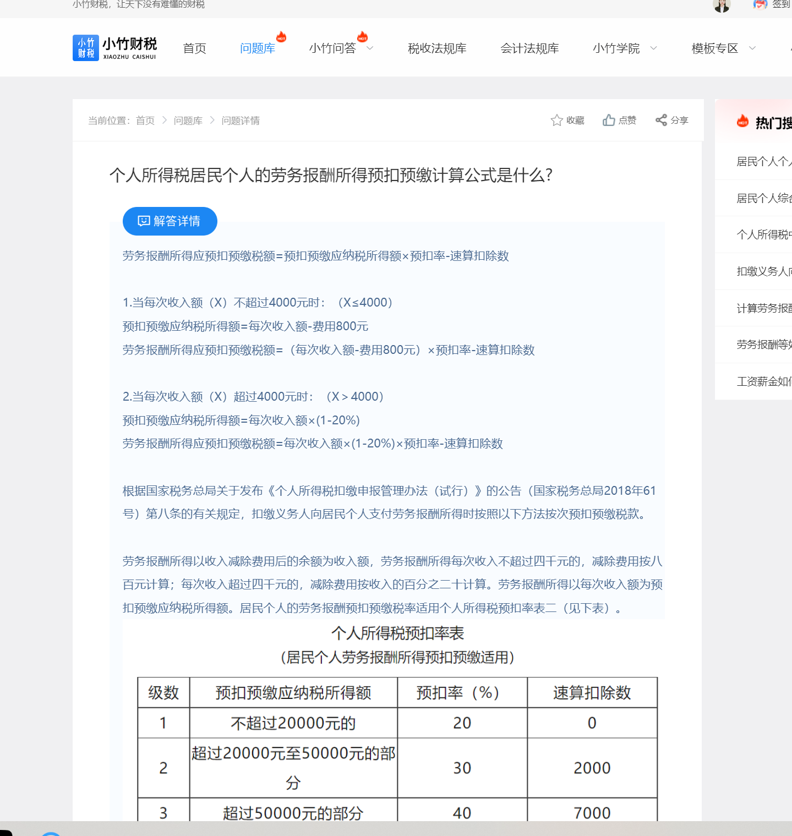Click table cell 超过50000元的部分

pyautogui.click(x=293, y=813)
